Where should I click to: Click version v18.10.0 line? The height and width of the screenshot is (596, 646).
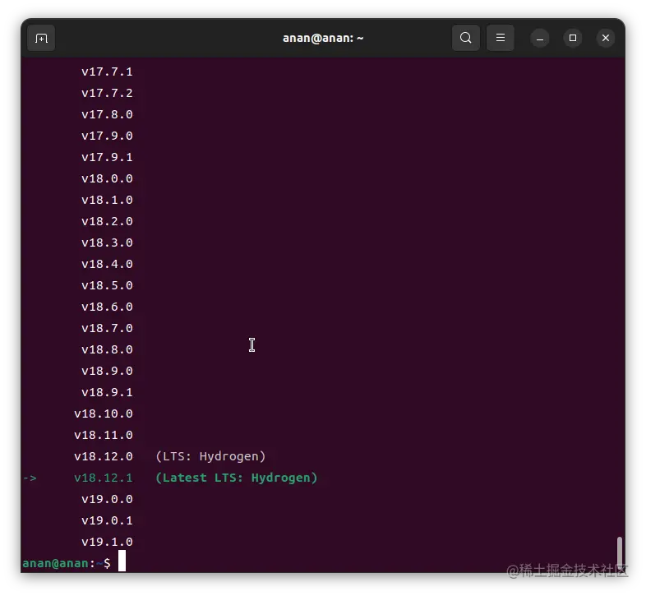pyautogui.click(x=104, y=414)
